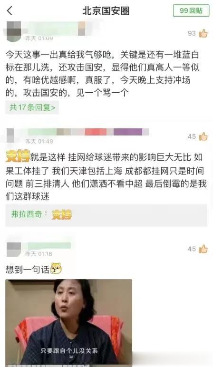Image resolution: width=213 pixels, height=367 pixels.
Task: Open third commenter's blurred avatar
Action: point(14,249)
